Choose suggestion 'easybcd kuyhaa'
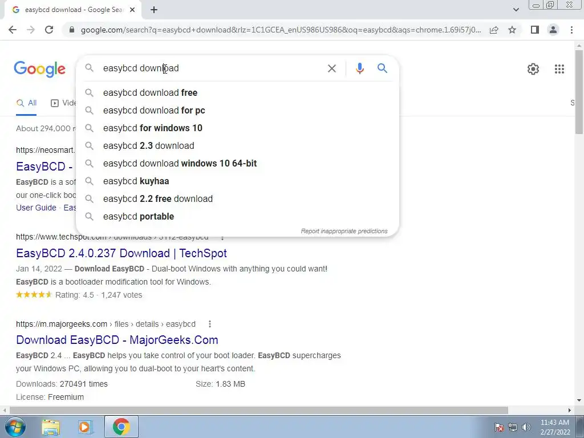 237,181
